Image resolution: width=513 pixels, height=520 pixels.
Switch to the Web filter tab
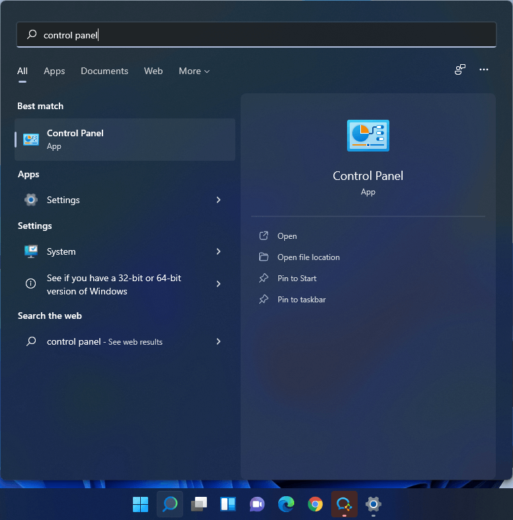tap(153, 71)
